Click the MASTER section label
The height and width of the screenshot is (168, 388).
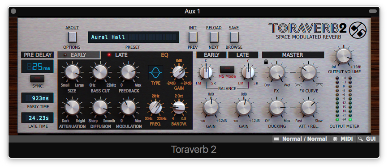[x=293, y=55]
